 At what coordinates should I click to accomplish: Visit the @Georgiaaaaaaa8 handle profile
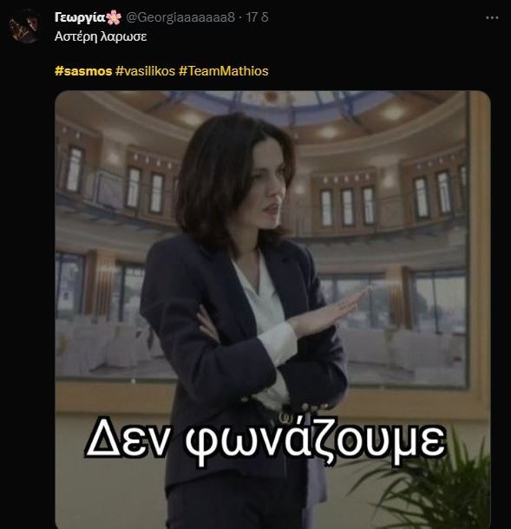click(180, 17)
